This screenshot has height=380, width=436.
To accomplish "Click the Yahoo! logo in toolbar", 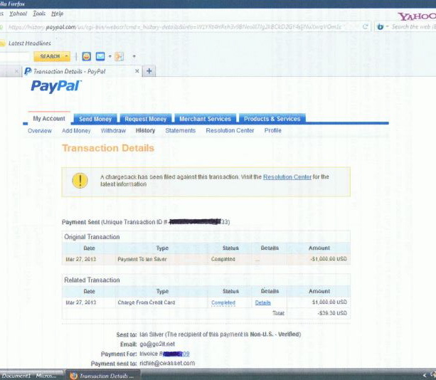I will [x=417, y=16].
